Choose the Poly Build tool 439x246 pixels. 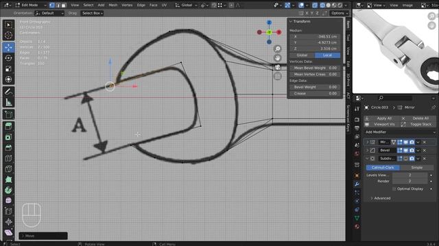click(x=8, y=180)
